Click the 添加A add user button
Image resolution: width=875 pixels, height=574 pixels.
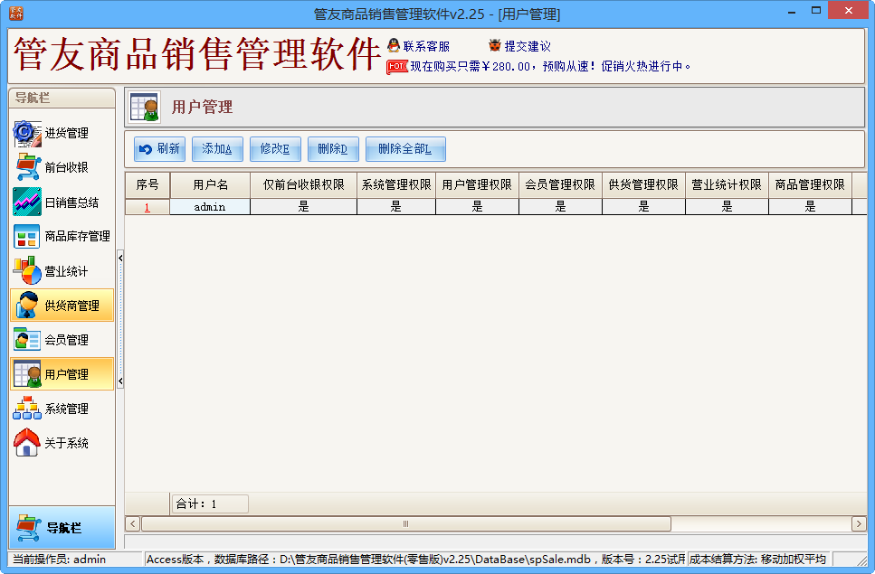217,149
